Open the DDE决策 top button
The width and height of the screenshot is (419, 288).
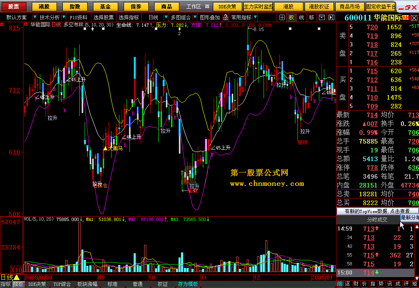point(228,6)
